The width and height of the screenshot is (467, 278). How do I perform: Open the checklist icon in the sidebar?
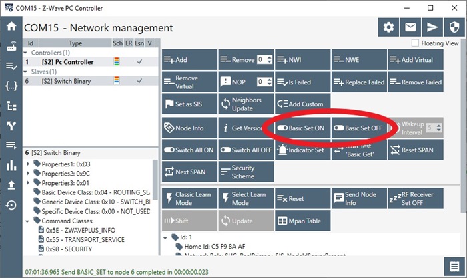11,66
